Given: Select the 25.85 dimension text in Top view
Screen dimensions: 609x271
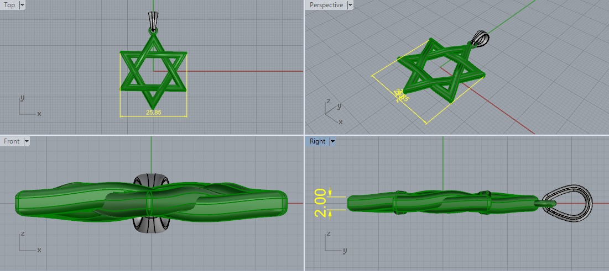Looking at the screenshot, I should point(153,113).
